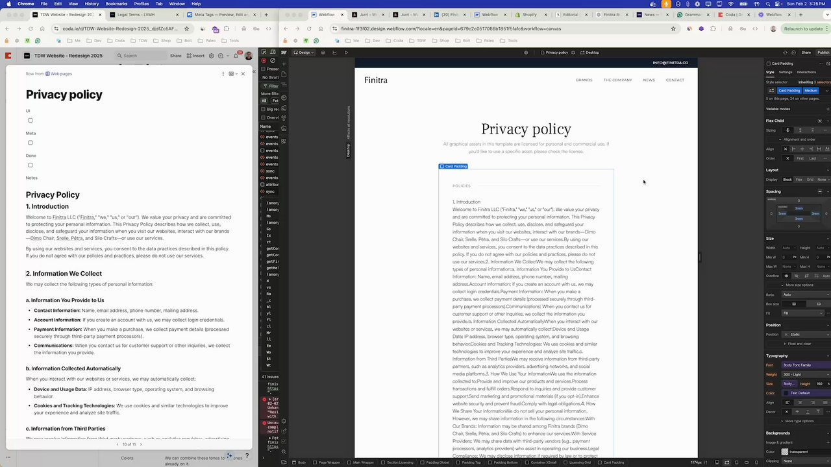This screenshot has width=831, height=467.
Task: Click the DevTools record button
Action: tap(264, 60)
